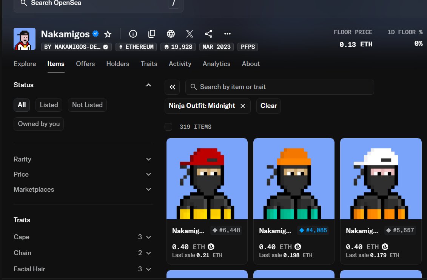
Task: Focus the Search by item or trait field
Action: (280, 87)
